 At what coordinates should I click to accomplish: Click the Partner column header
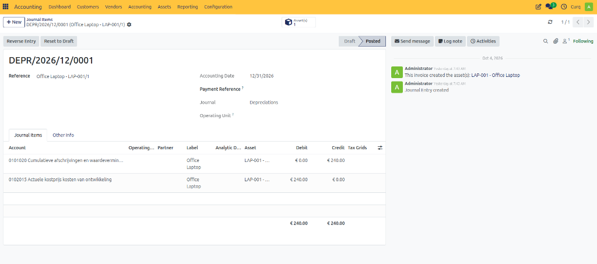coord(166,147)
